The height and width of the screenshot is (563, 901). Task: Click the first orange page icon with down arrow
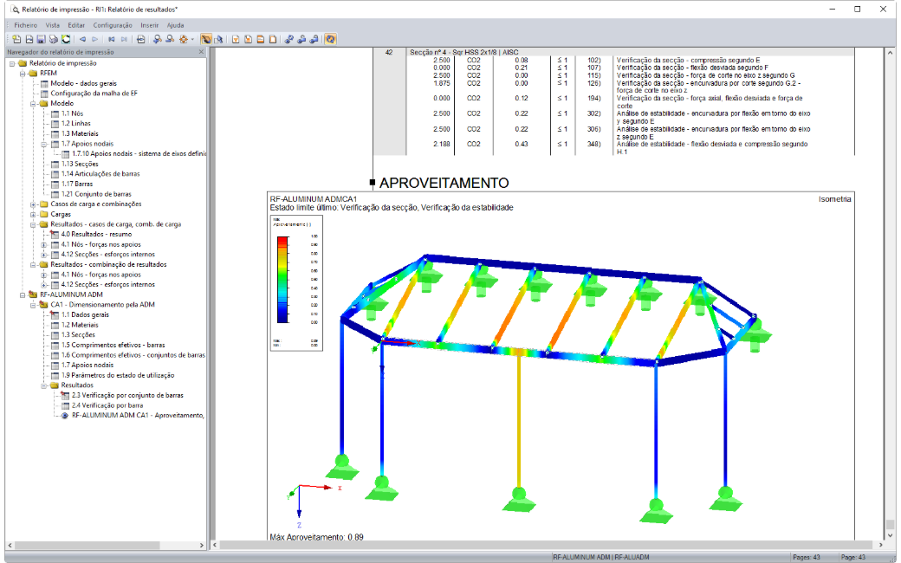click(x=236, y=39)
